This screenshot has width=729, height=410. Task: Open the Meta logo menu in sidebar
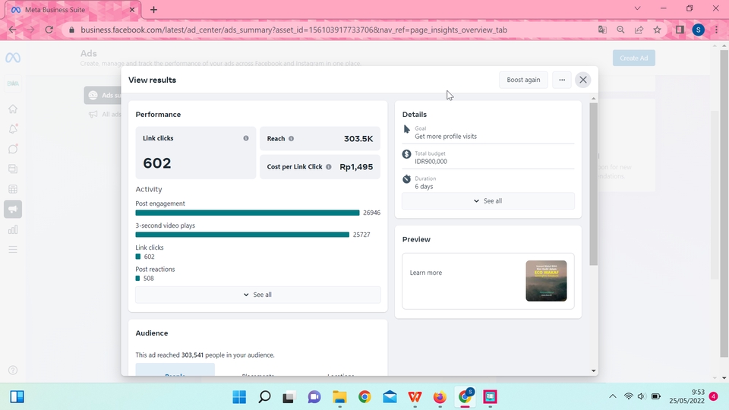tap(13, 58)
